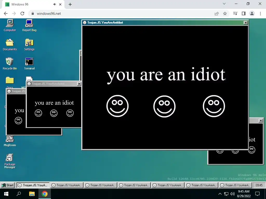Open Windows taskbar search
The width and height of the screenshot is (266, 199).
[x=19, y=194]
